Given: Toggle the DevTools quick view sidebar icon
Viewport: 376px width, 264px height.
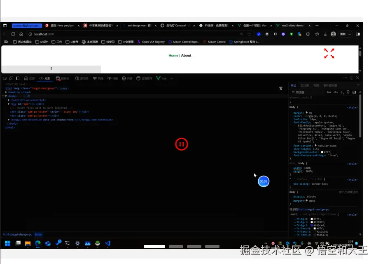Looking at the screenshot, I should [x=18, y=78].
